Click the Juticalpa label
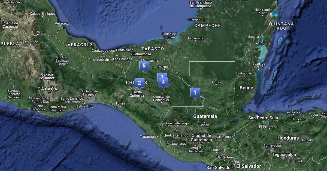Image resolution: width=327 pixels, height=171 pixels. [308, 141]
